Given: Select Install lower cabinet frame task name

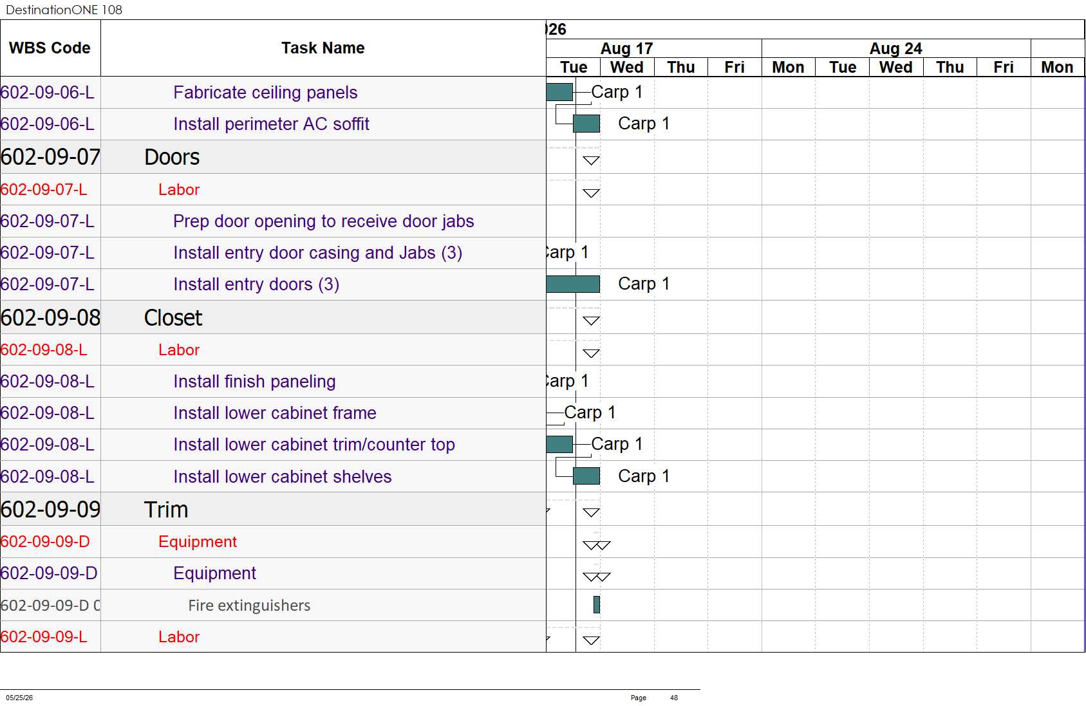Looking at the screenshot, I should (275, 413).
